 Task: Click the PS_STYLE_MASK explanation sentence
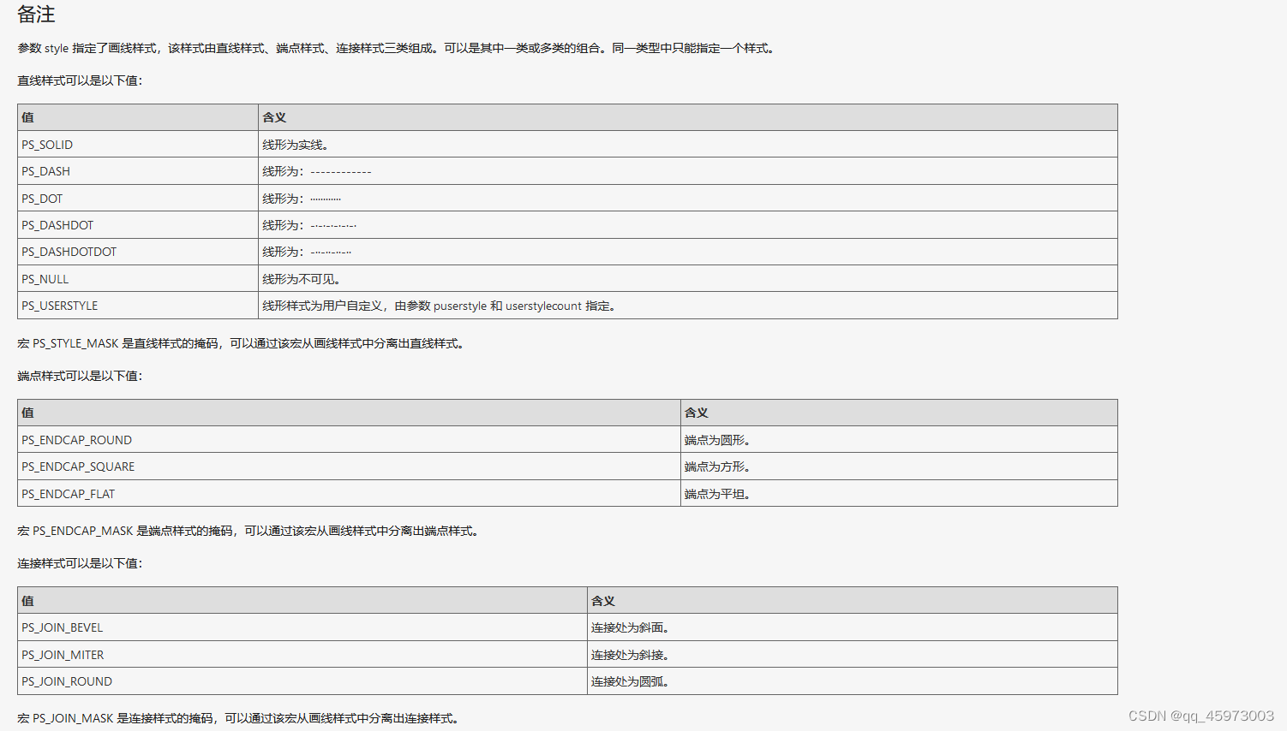coord(242,343)
